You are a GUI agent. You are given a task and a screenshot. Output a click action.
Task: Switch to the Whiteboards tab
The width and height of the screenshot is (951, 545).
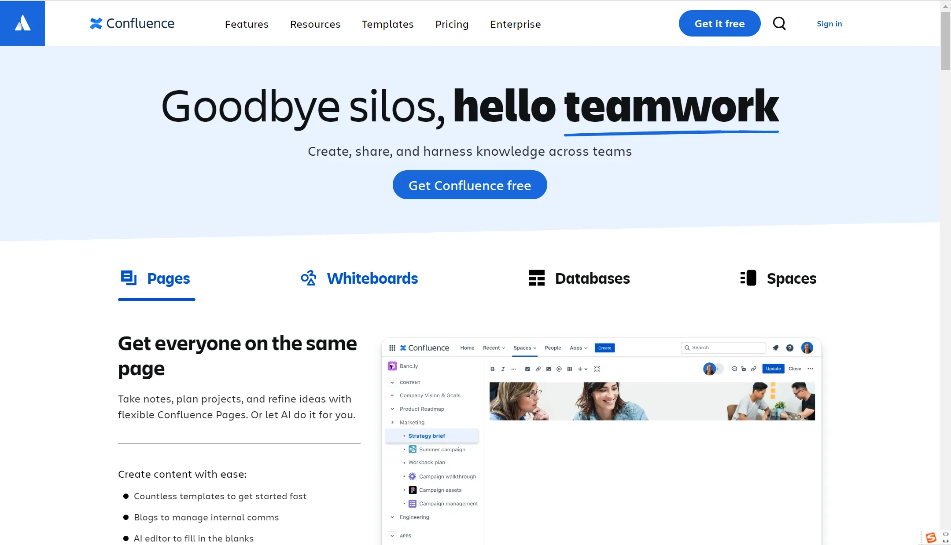[x=359, y=278]
